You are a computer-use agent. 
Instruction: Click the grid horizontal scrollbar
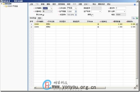[85, 88]
